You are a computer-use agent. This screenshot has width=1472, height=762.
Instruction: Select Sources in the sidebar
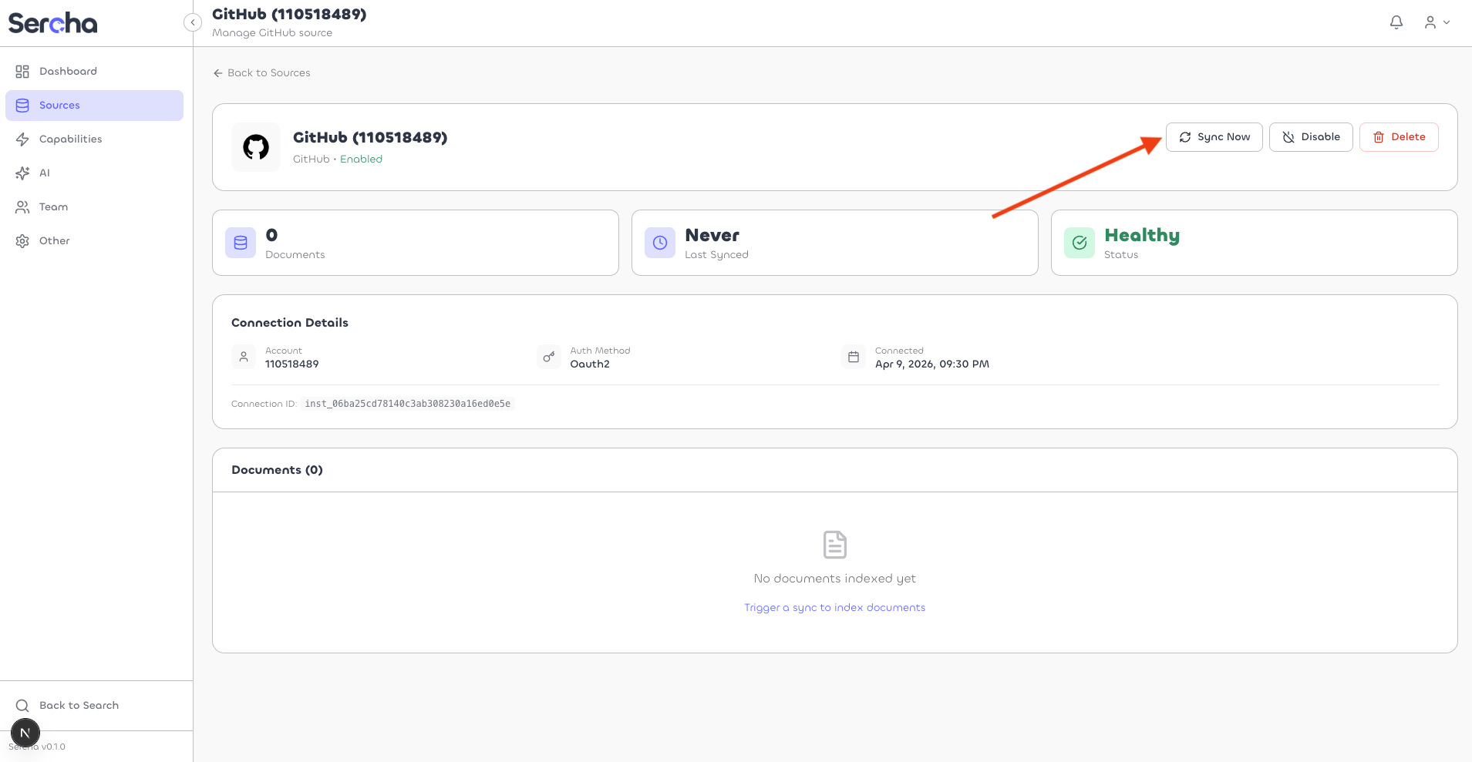coord(59,106)
